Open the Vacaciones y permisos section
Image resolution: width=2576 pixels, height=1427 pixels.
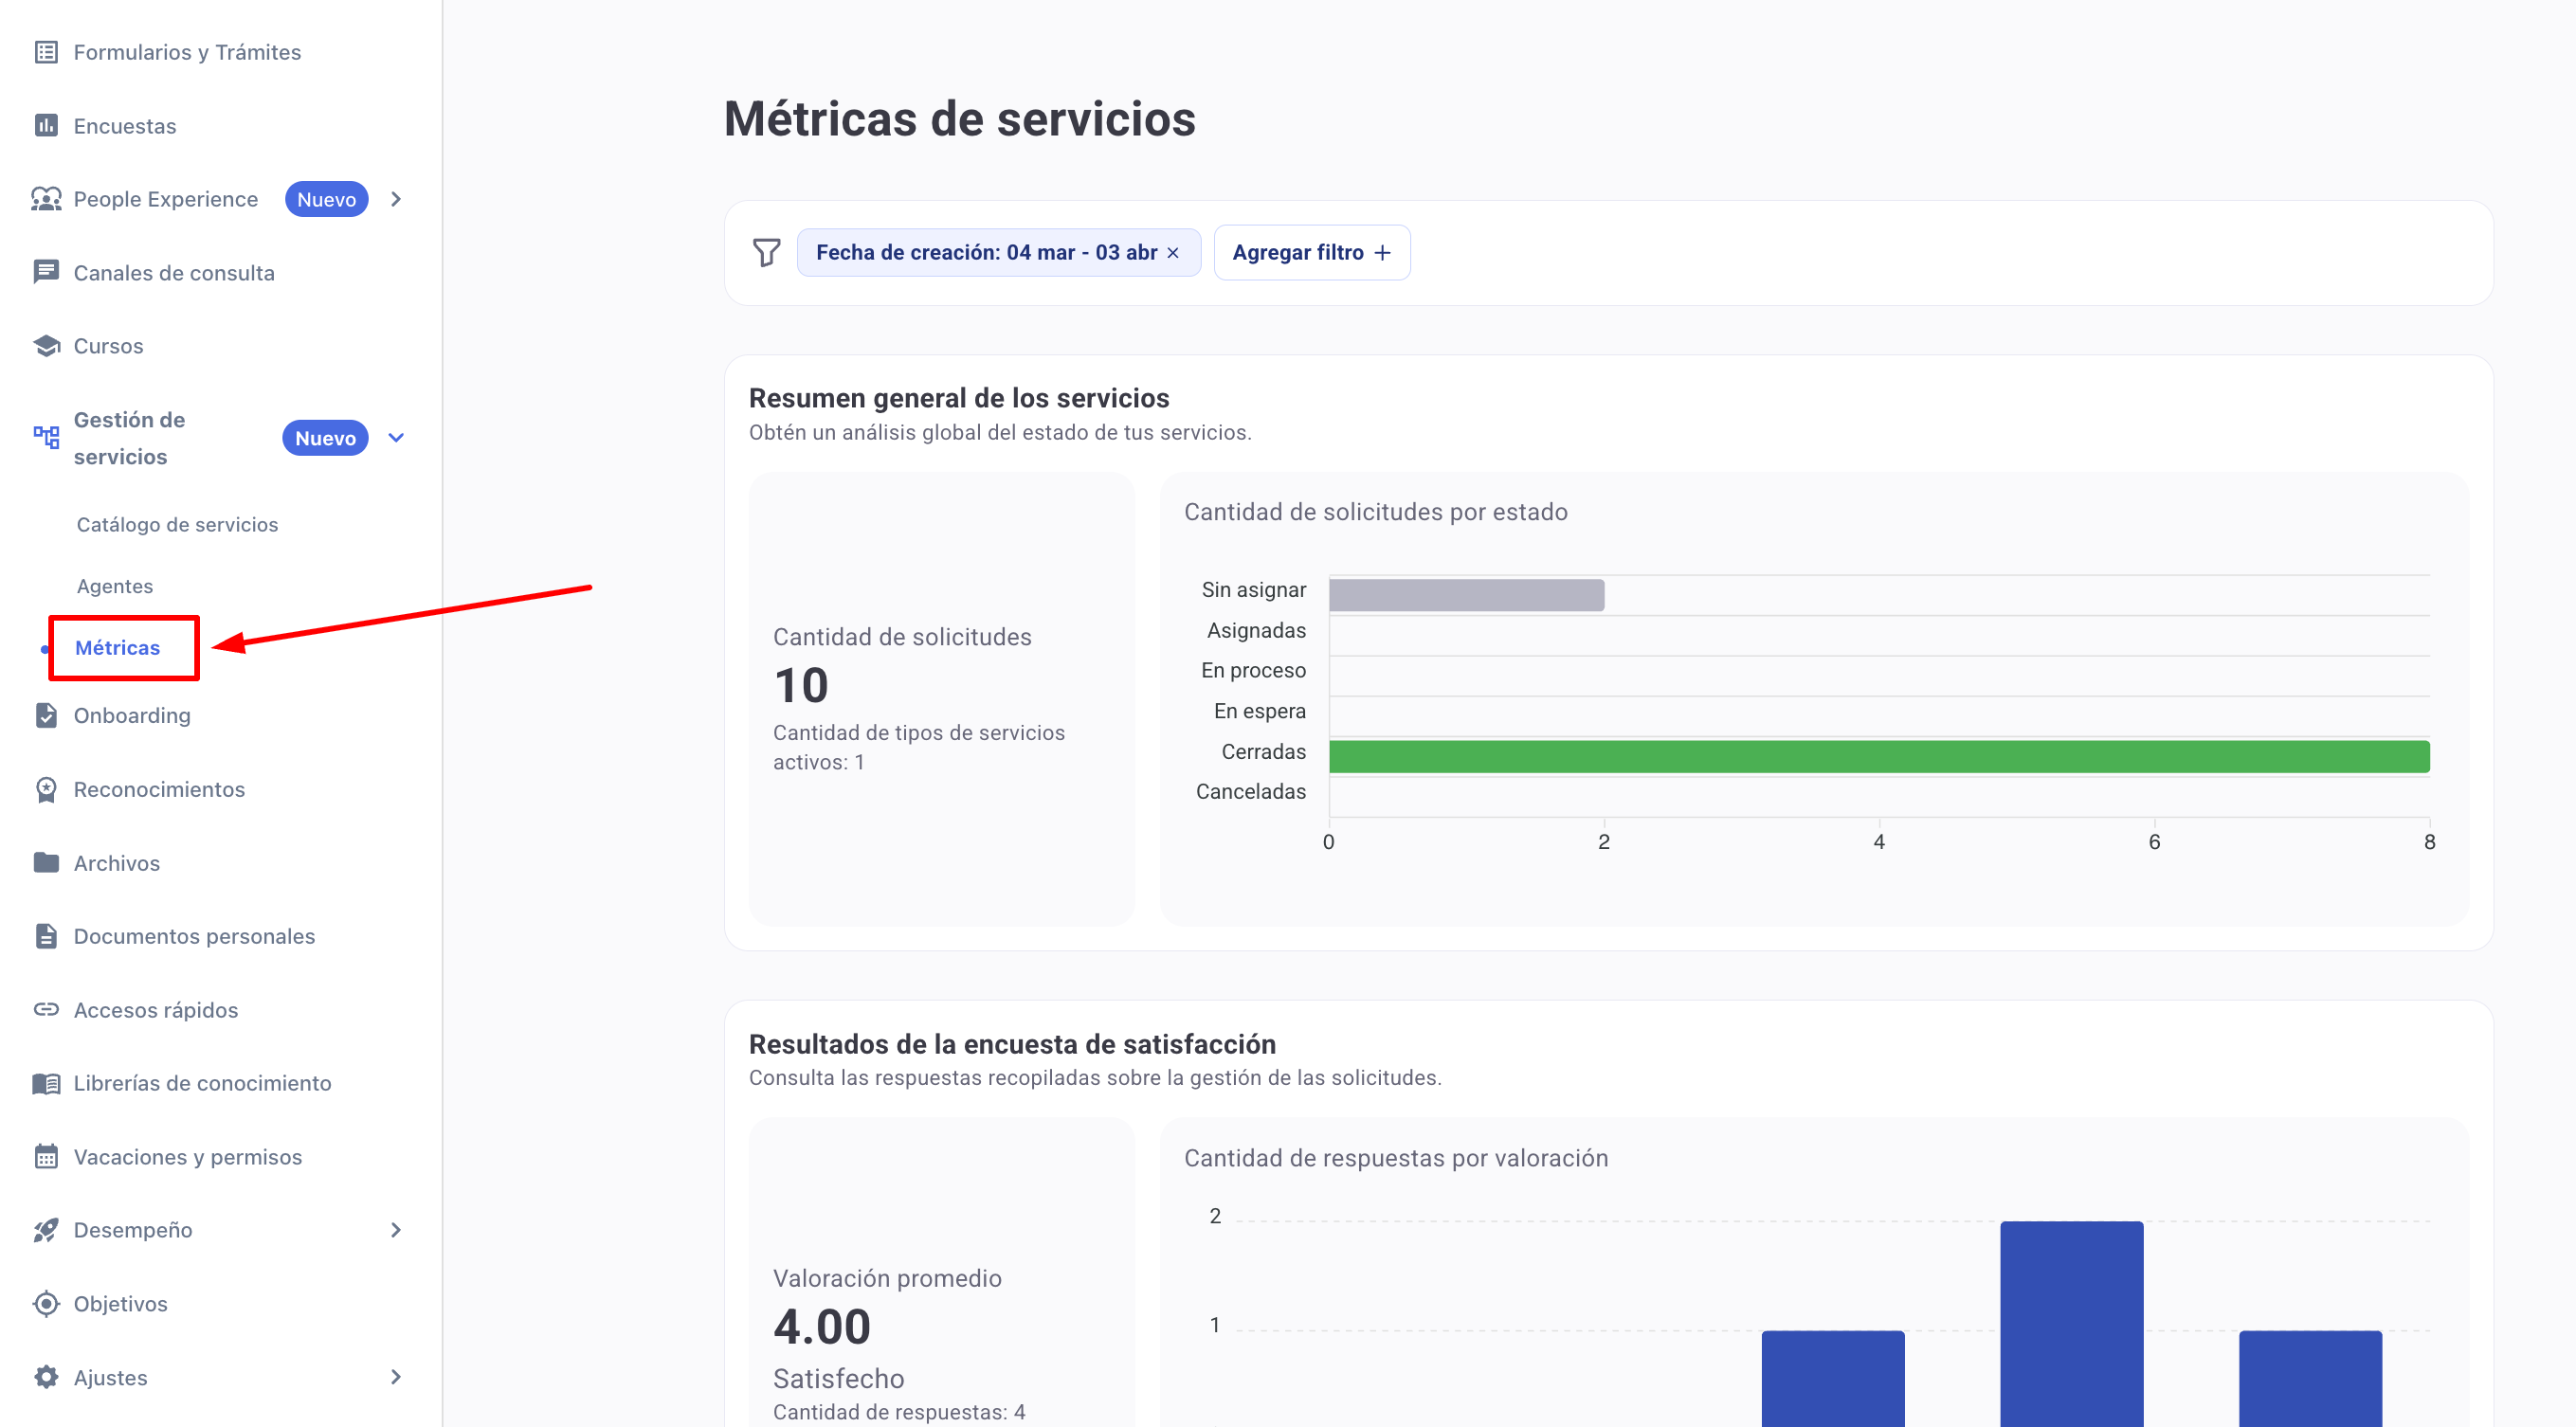(188, 1156)
